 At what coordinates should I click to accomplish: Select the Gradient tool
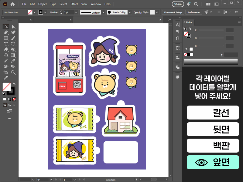click(13, 55)
